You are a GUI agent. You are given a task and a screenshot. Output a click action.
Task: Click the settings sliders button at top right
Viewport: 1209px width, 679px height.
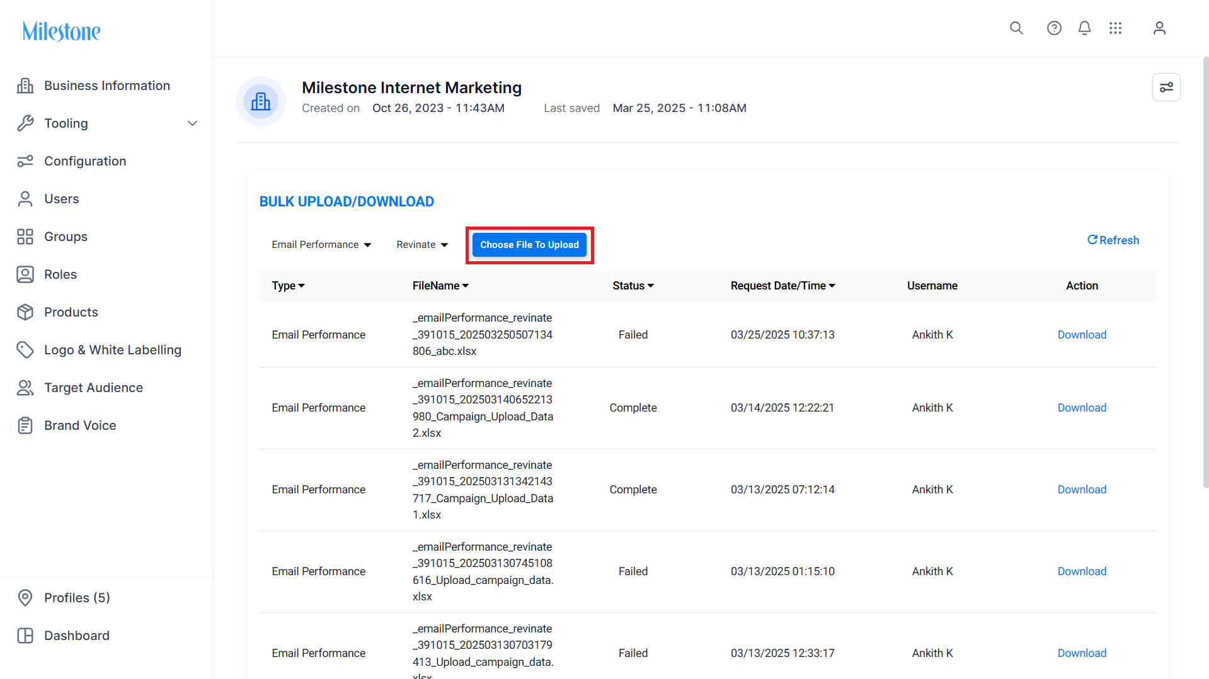pyautogui.click(x=1166, y=87)
